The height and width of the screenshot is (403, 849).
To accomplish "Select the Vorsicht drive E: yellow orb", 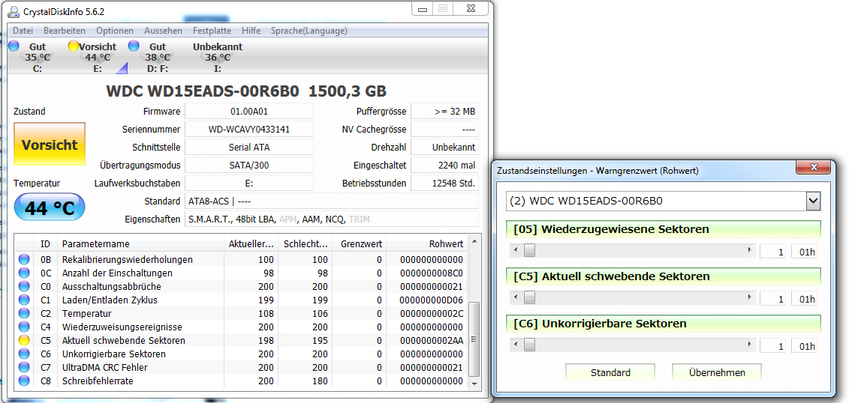I will 74,46.
